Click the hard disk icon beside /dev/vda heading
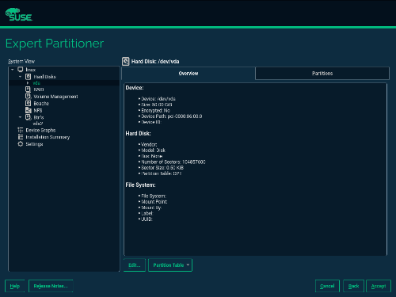Image resolution: width=396 pixels, height=297 pixels. pos(126,62)
